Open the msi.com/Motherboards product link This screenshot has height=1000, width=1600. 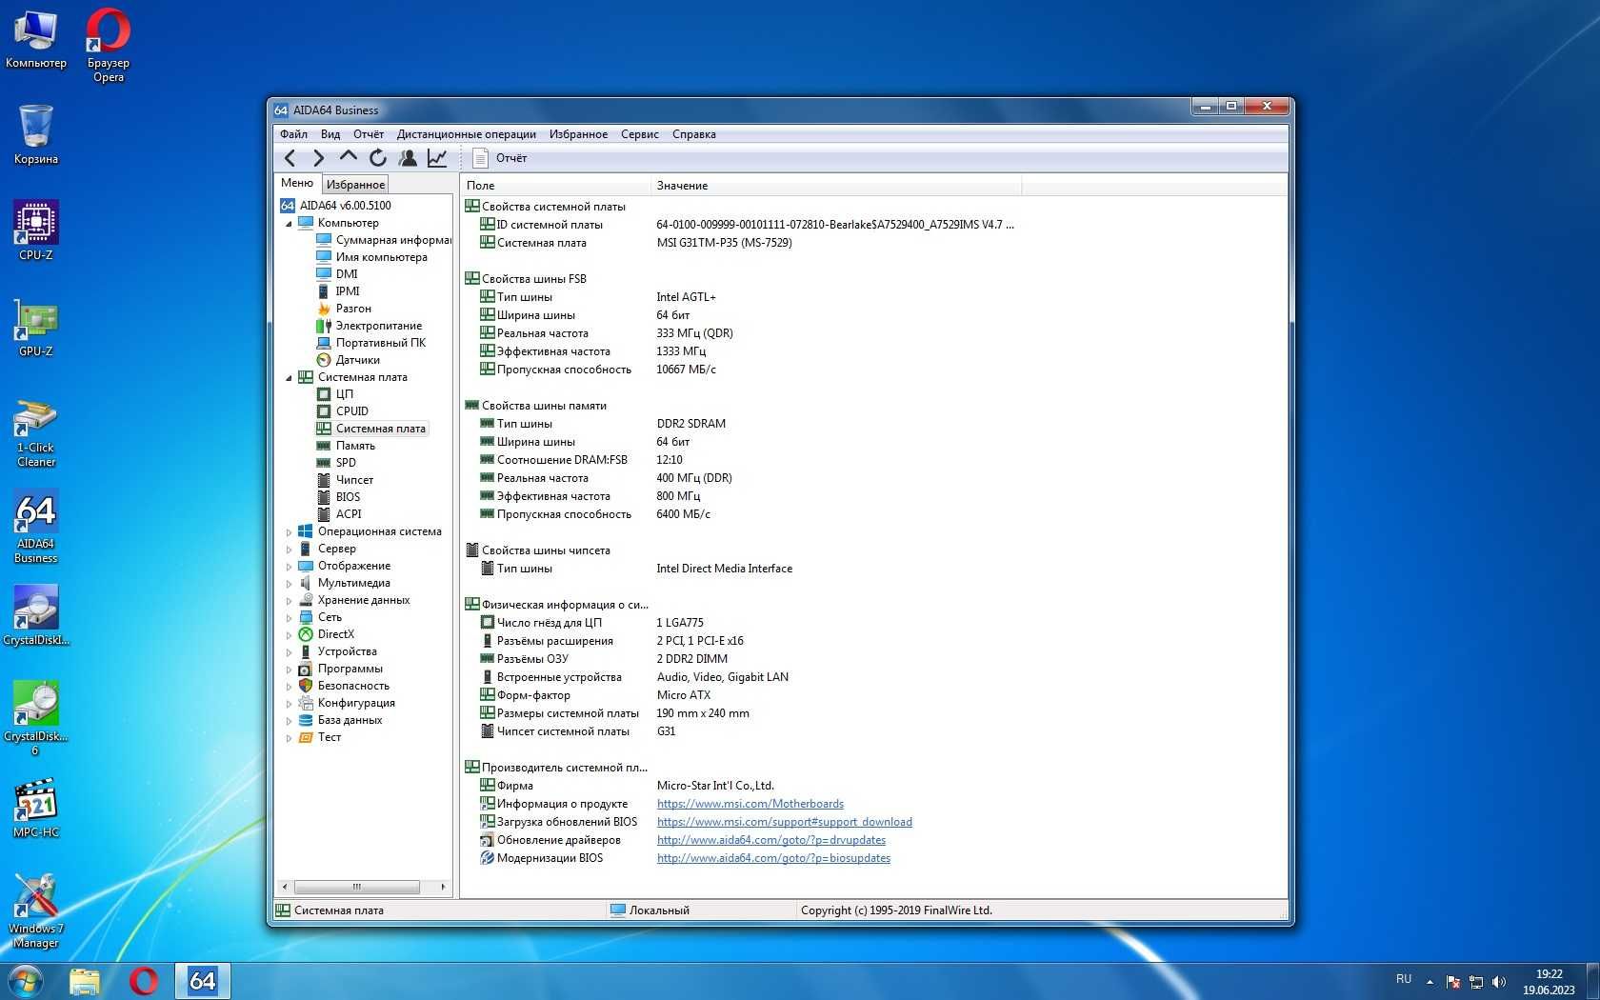tap(750, 804)
